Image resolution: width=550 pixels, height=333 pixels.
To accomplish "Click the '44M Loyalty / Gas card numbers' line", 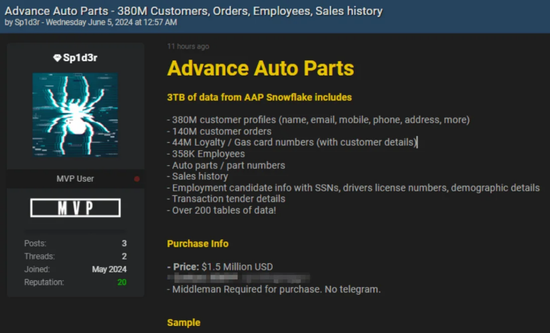I will [292, 142].
